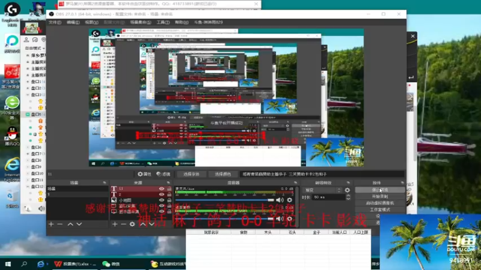Image resolution: width=481 pixels, height=270 pixels.
Task: Expand the 盘口7 tree node
Action: [x=28, y=154]
